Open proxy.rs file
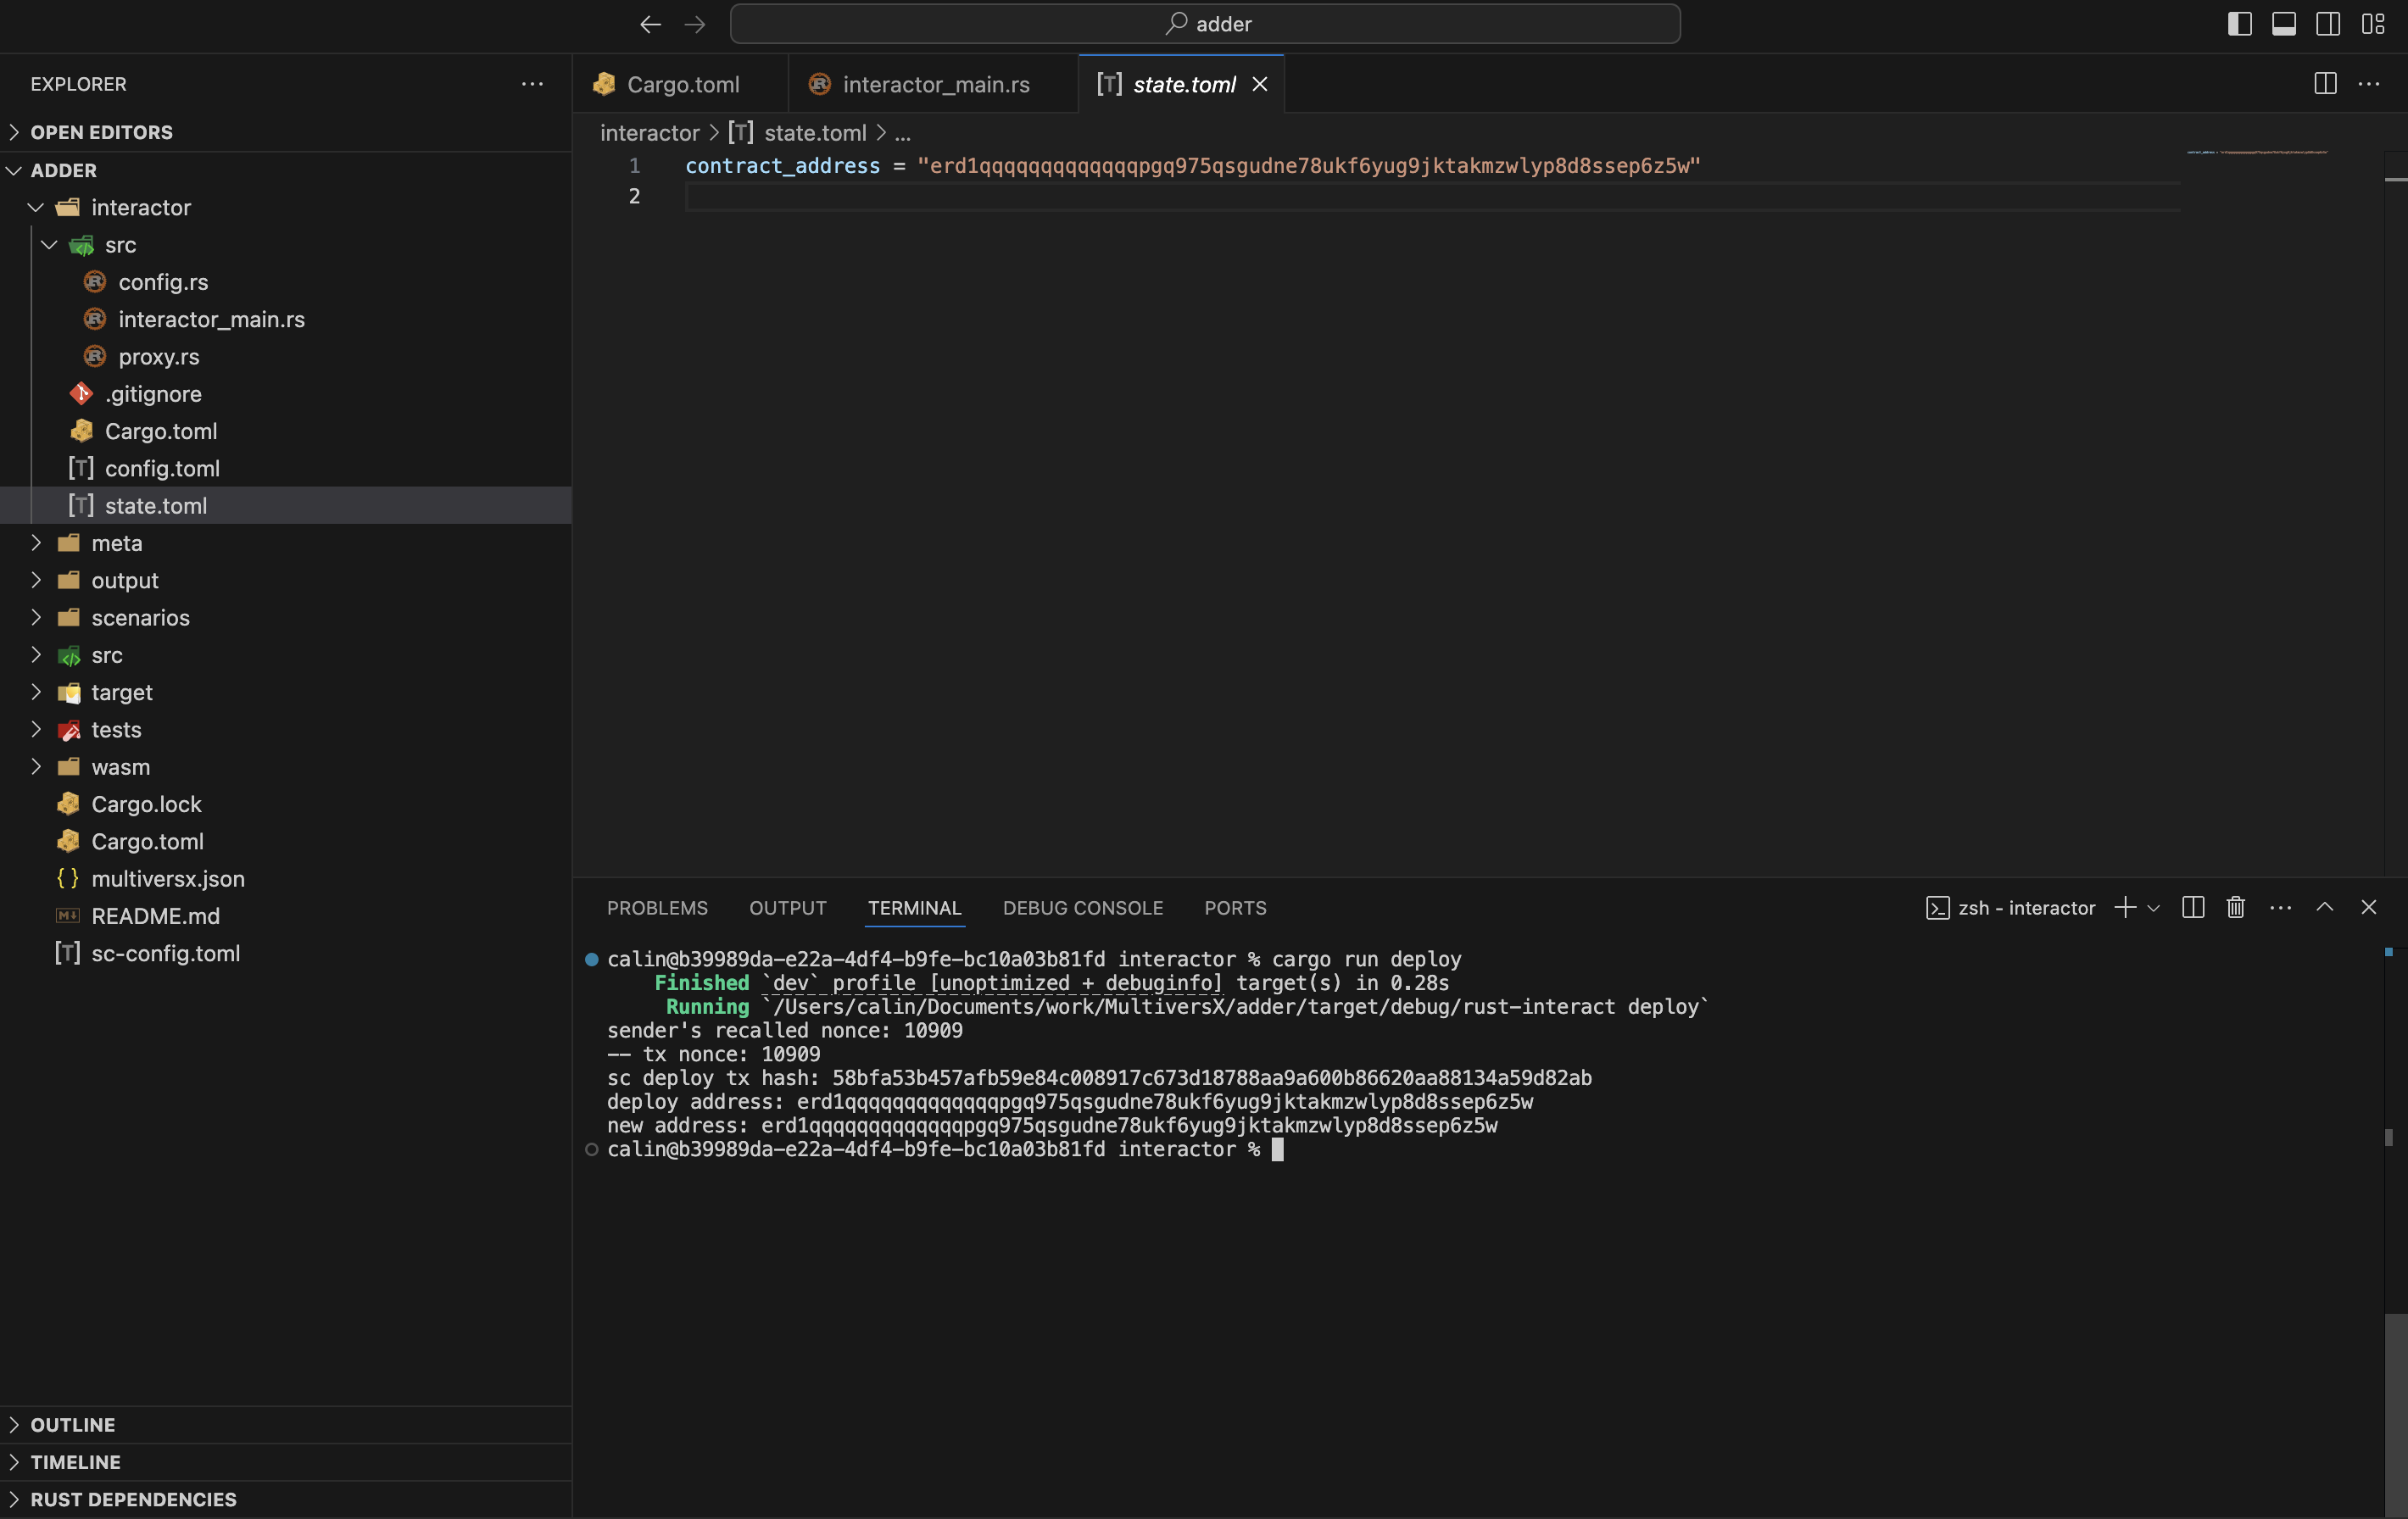2408x1519 pixels. coord(286,357)
